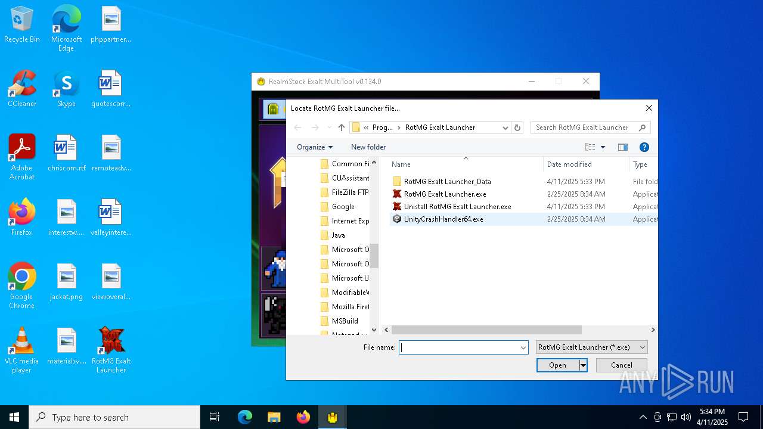Sort files by the Name column header
The image size is (763, 429).
click(465, 164)
